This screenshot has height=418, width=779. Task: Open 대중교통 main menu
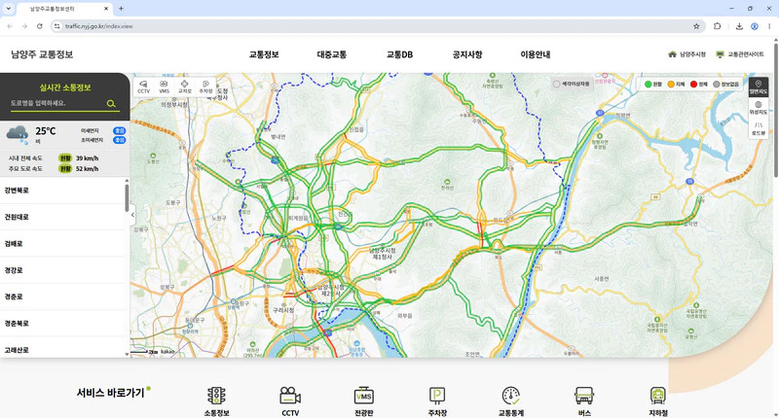pos(332,54)
